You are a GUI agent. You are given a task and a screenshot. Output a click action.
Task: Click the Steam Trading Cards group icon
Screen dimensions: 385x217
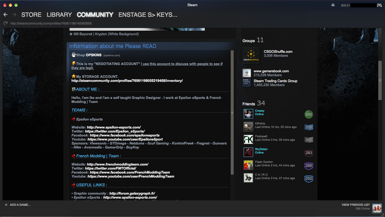[x=247, y=83]
